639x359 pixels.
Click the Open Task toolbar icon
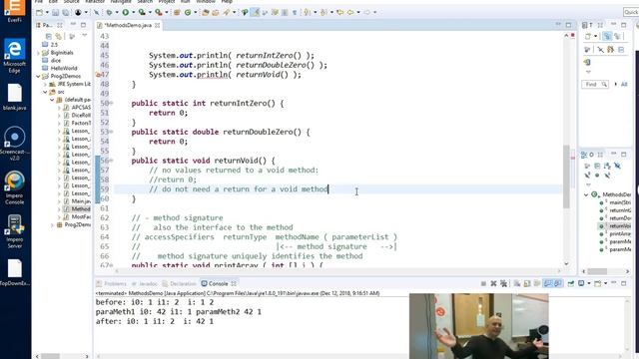click(216, 13)
